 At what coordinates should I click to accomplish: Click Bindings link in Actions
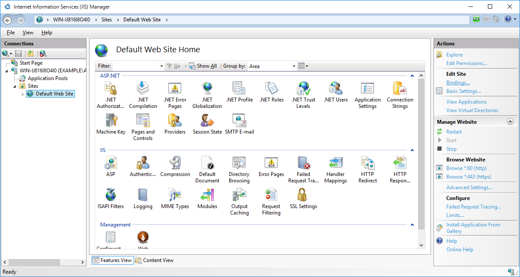[458, 83]
